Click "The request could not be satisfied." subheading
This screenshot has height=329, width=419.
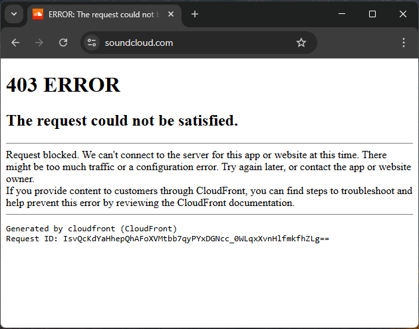tap(122, 120)
